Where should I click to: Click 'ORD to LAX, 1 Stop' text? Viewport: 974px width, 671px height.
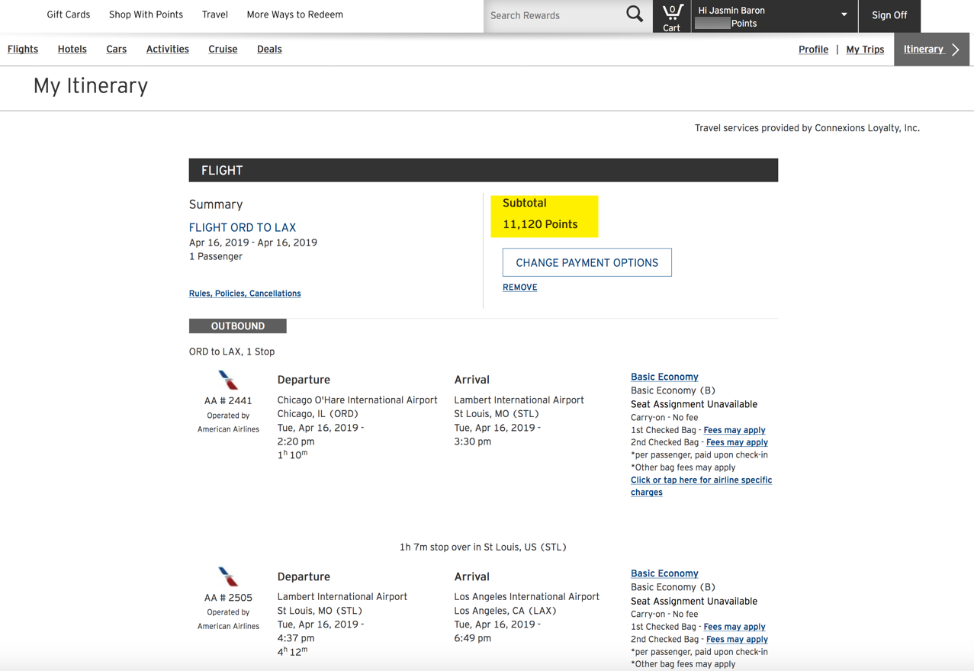pos(232,352)
